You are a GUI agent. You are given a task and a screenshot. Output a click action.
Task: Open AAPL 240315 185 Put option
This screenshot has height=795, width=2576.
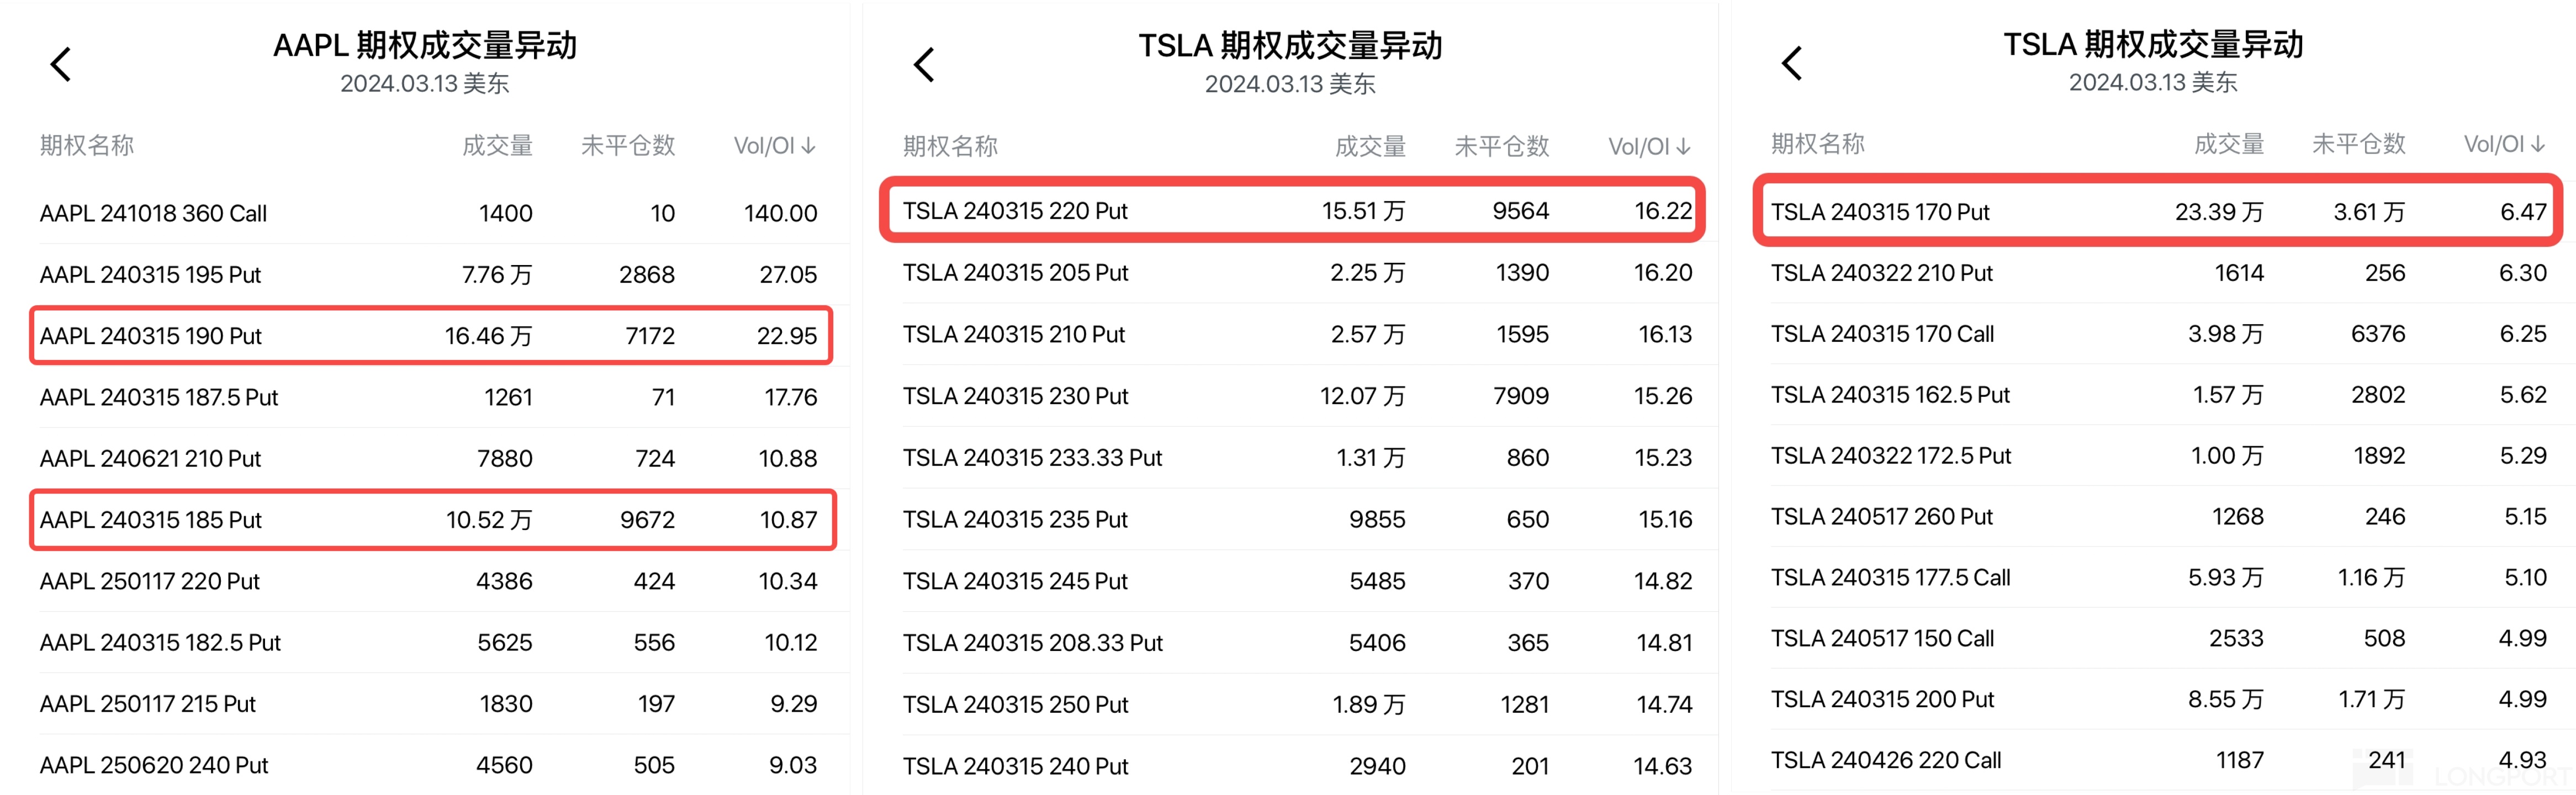tap(431, 520)
